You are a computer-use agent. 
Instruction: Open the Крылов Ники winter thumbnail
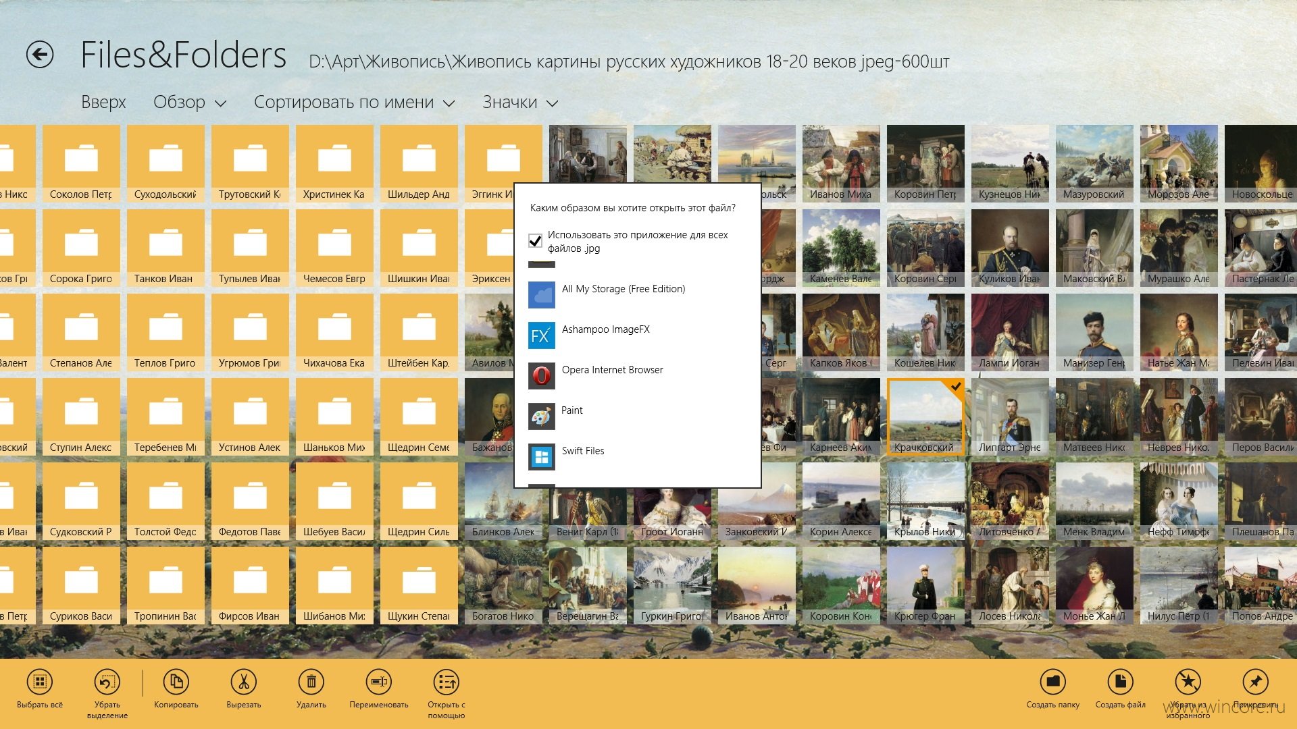point(925,501)
